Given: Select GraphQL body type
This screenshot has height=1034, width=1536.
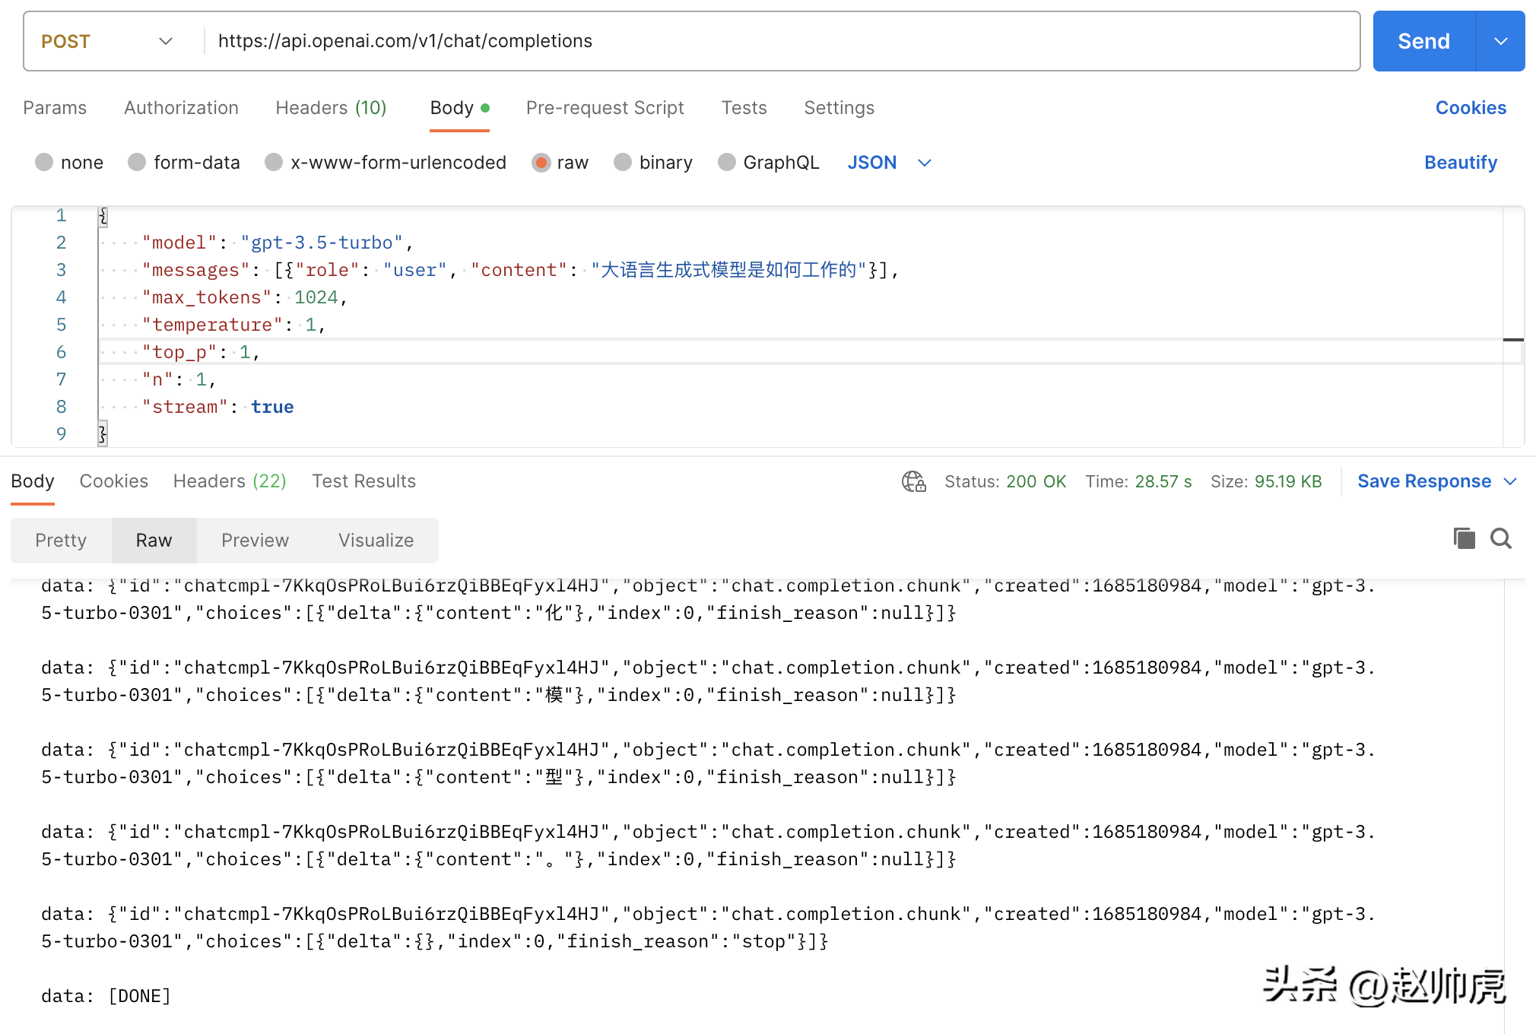Looking at the screenshot, I should pyautogui.click(x=727, y=162).
